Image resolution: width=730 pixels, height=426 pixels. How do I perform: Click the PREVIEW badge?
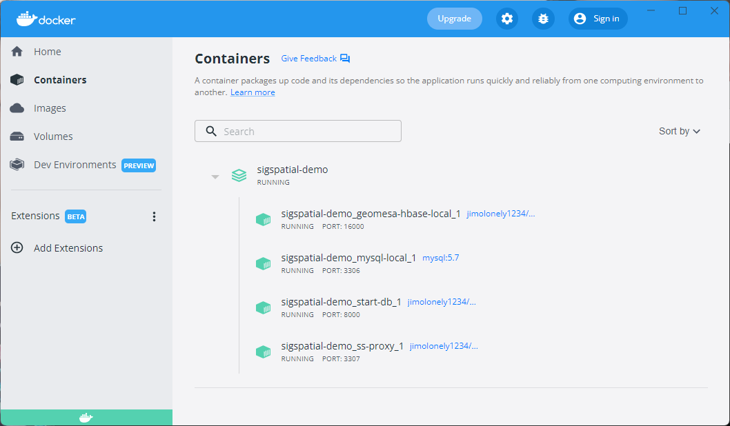coord(138,165)
